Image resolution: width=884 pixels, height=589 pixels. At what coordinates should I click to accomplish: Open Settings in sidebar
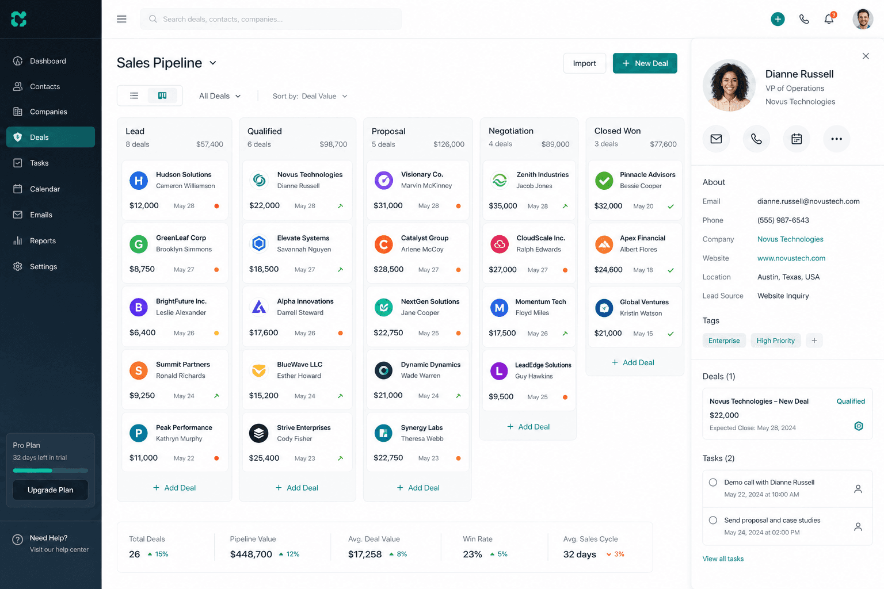tap(51, 266)
